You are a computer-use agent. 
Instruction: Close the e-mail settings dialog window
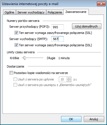[x=101, y=4]
